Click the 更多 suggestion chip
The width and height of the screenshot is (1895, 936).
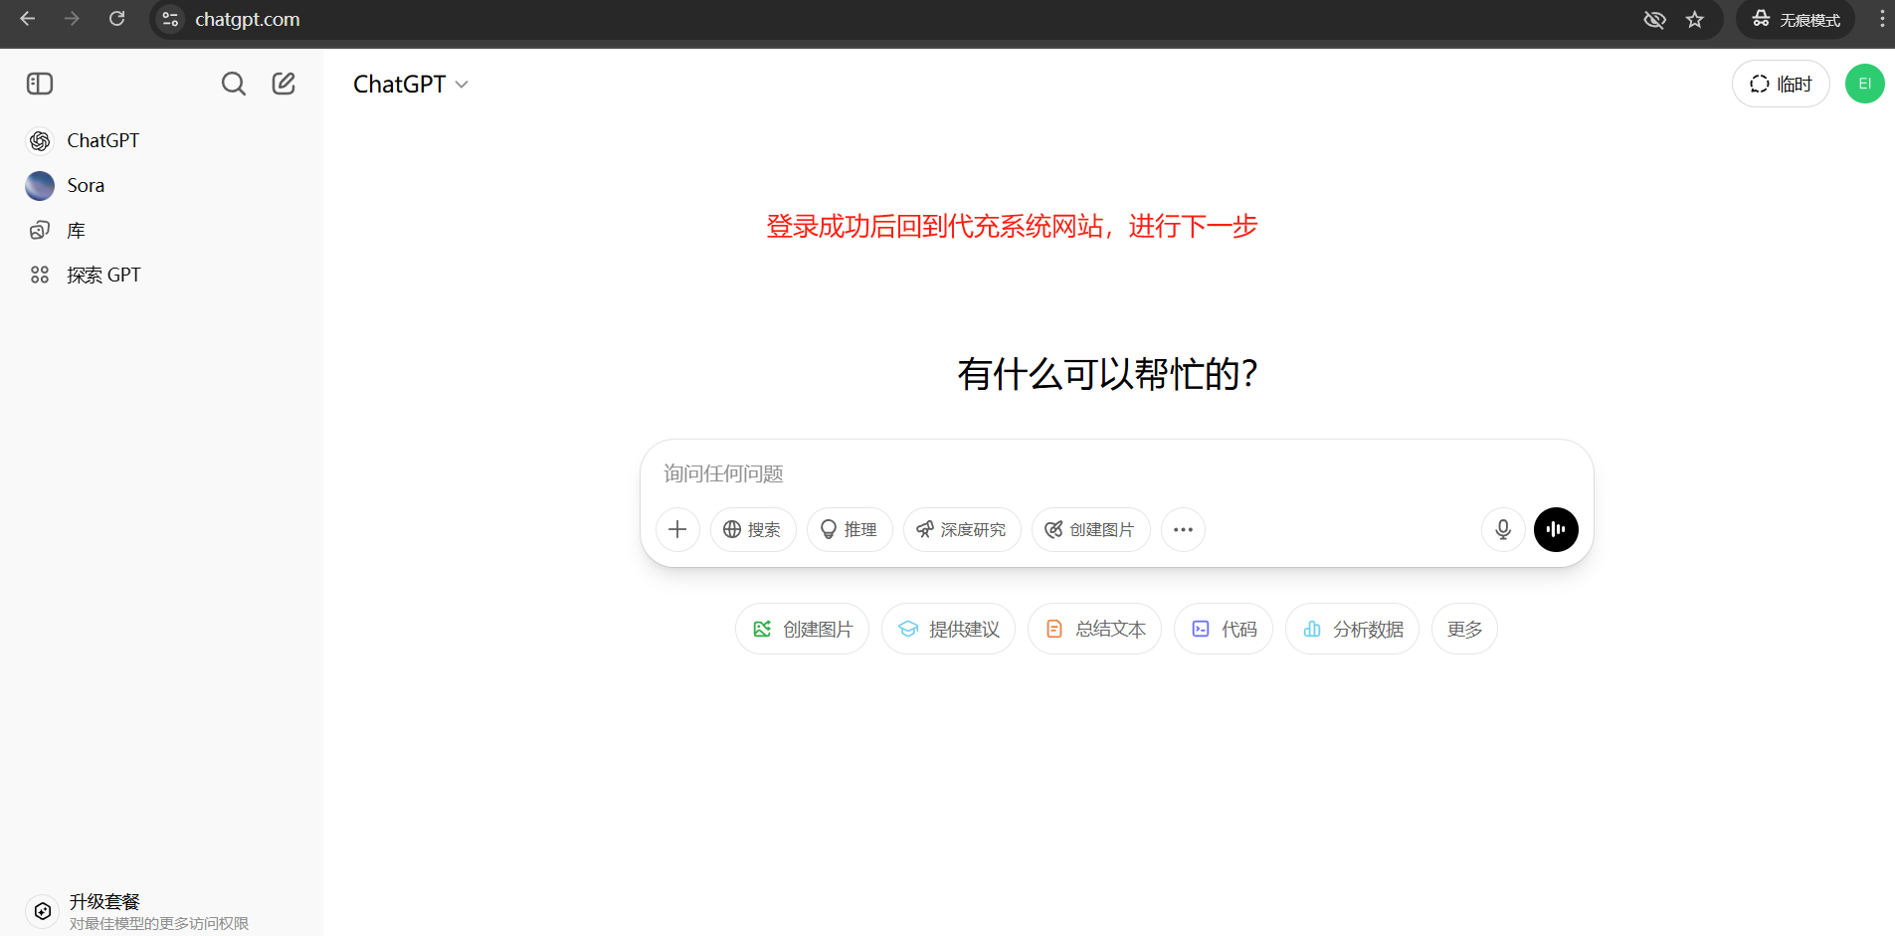1464,629
